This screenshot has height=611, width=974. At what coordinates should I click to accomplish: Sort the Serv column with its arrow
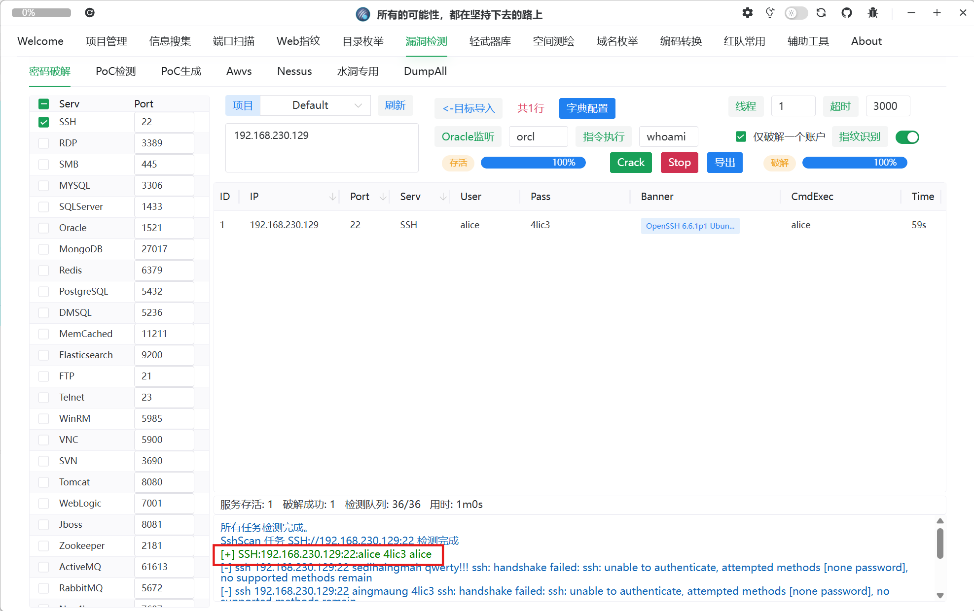(443, 197)
